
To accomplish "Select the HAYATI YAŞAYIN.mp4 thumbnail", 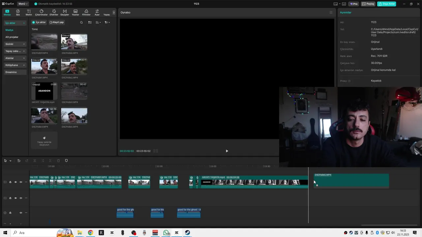I will pyautogui.click(x=44, y=91).
